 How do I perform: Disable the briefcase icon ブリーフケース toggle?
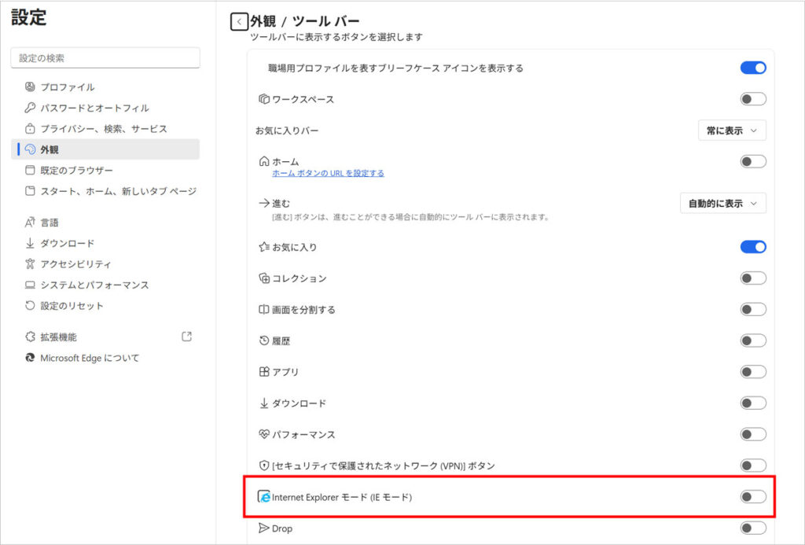click(752, 68)
